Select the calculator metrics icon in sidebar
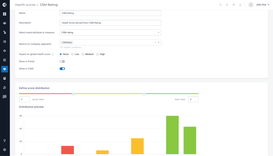Screen dimensions: 273x156 point(4,78)
